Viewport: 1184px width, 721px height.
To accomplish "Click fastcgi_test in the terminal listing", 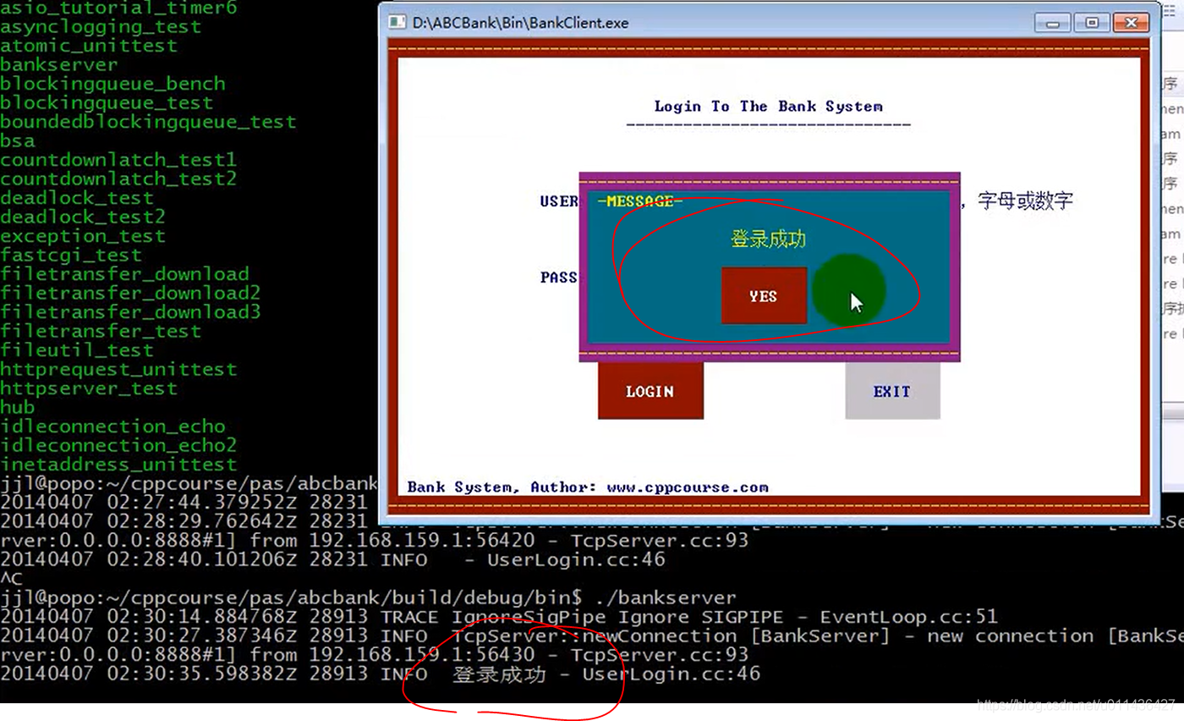I will click(x=71, y=255).
